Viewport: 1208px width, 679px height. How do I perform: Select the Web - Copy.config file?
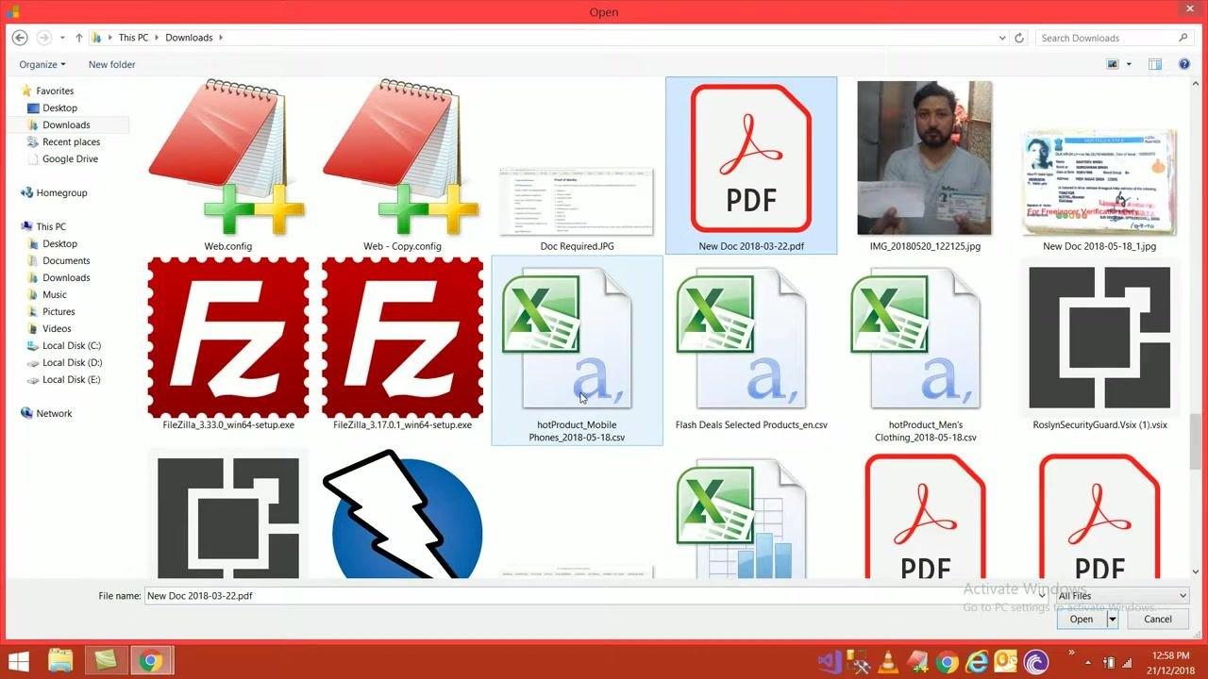(403, 168)
